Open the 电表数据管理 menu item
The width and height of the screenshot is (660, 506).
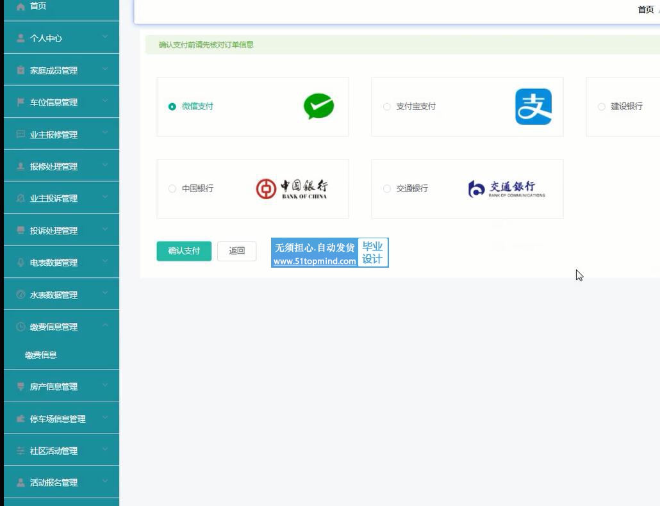pos(62,263)
